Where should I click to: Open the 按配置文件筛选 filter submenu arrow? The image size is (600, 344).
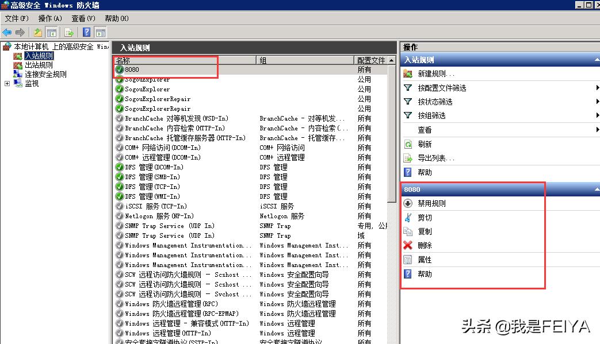tap(595, 87)
